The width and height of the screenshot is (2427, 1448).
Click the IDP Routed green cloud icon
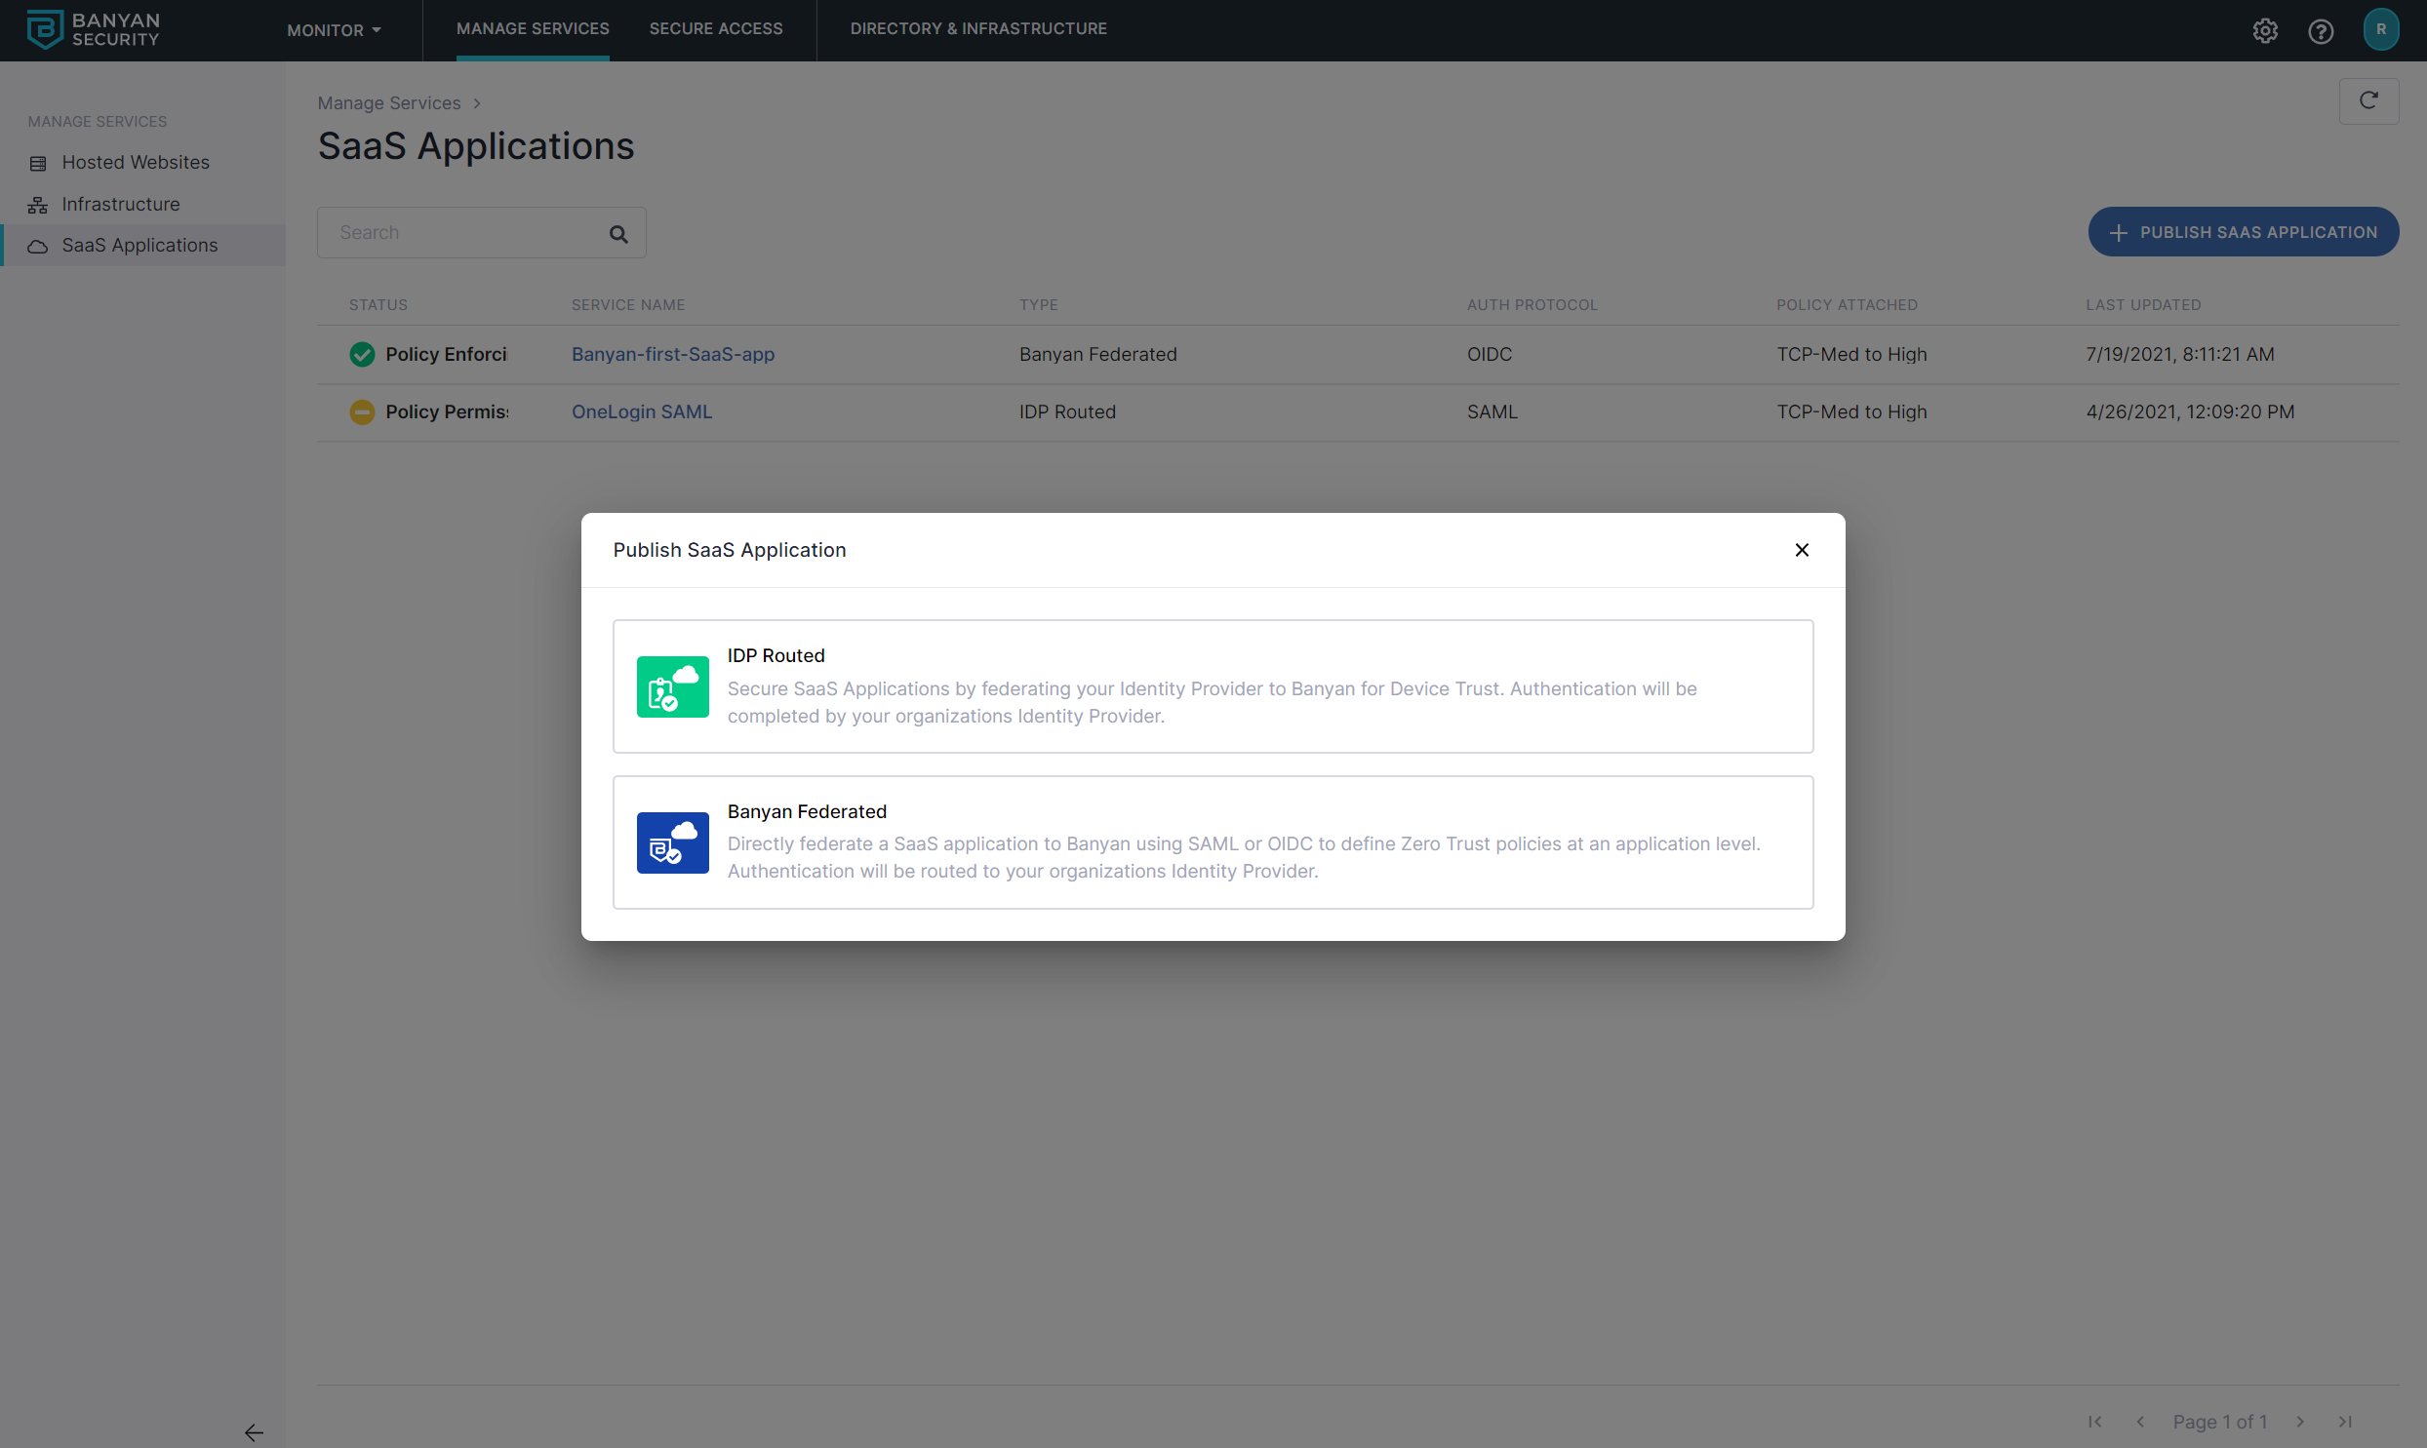pos(672,685)
